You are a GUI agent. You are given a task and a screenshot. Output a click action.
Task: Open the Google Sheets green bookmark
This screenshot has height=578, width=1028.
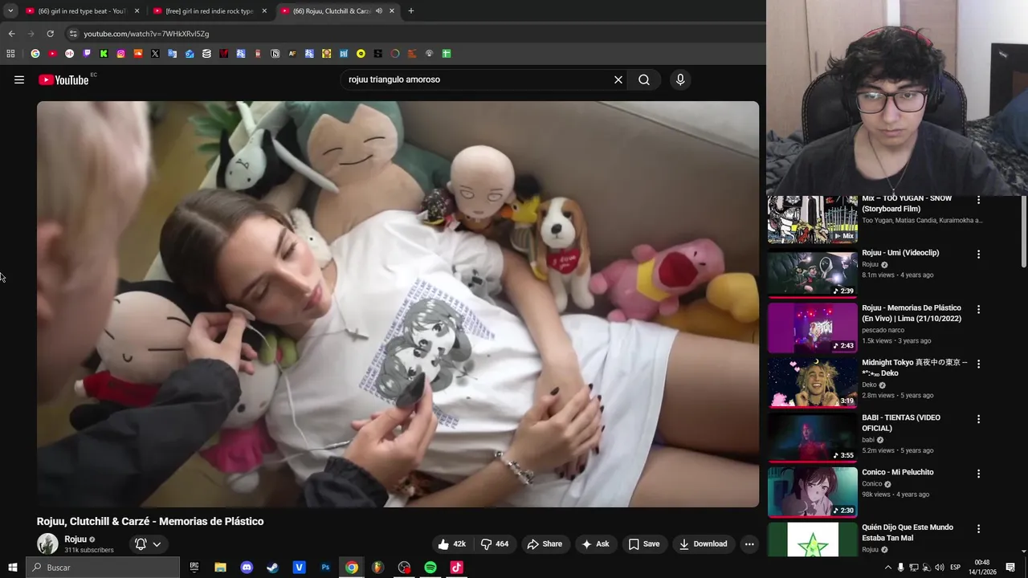(x=447, y=54)
